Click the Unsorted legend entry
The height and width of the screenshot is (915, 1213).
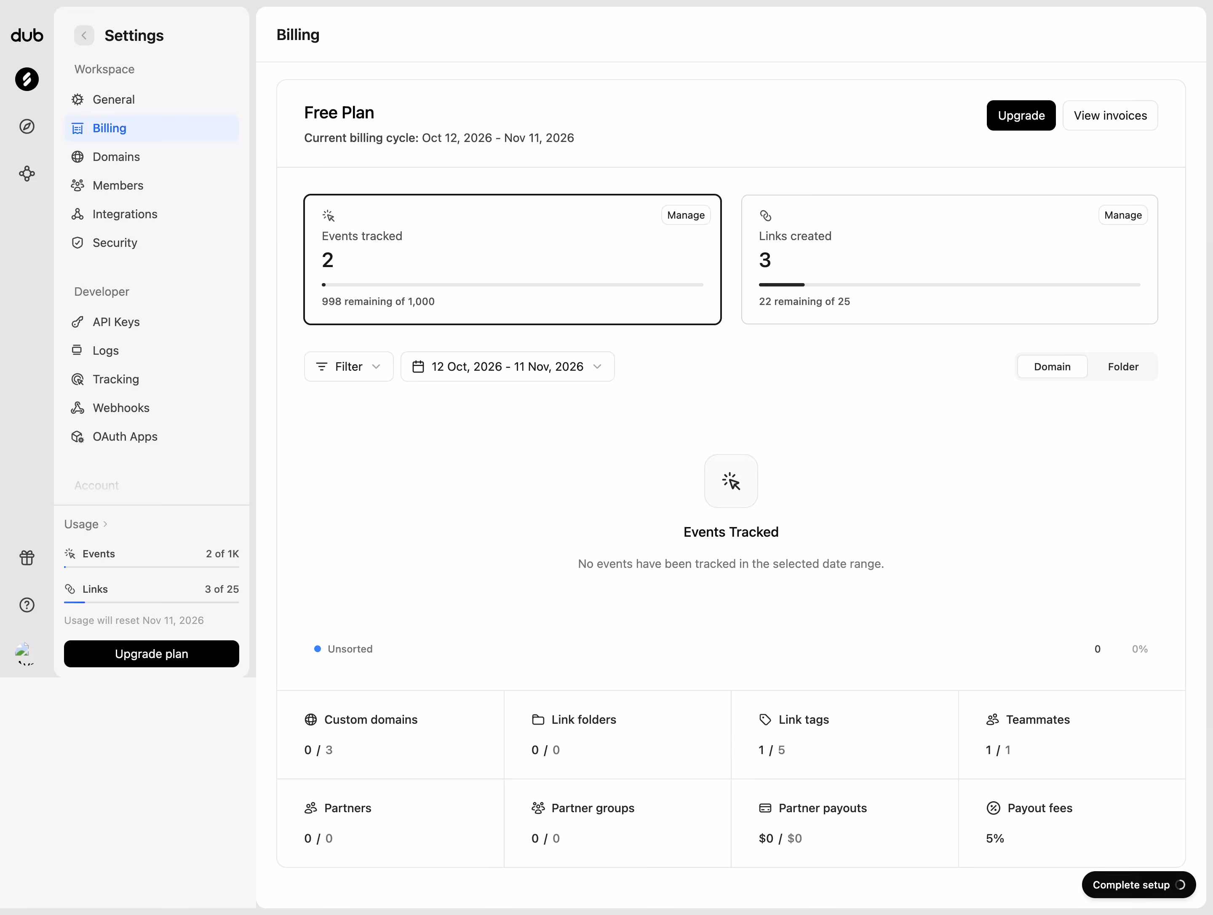pos(344,649)
